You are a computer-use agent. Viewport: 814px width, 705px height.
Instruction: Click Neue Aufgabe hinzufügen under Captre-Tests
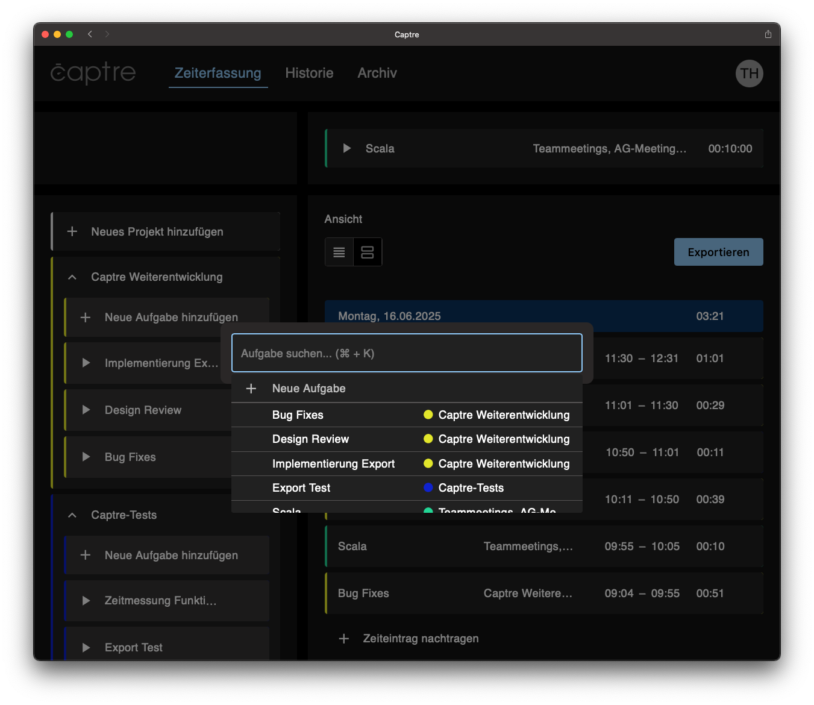tap(167, 555)
